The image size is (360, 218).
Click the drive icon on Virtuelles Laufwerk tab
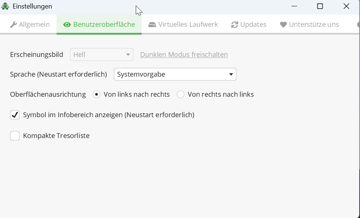pyautogui.click(x=152, y=24)
